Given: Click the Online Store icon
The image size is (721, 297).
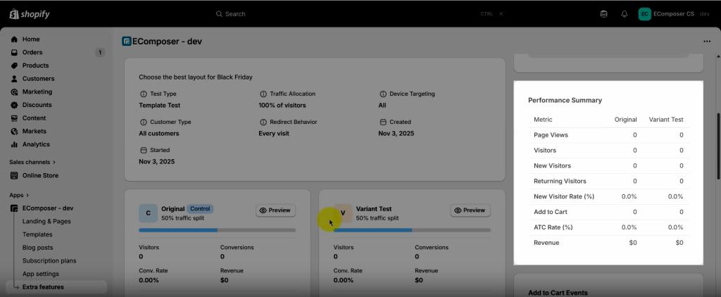Looking at the screenshot, I should point(14,175).
